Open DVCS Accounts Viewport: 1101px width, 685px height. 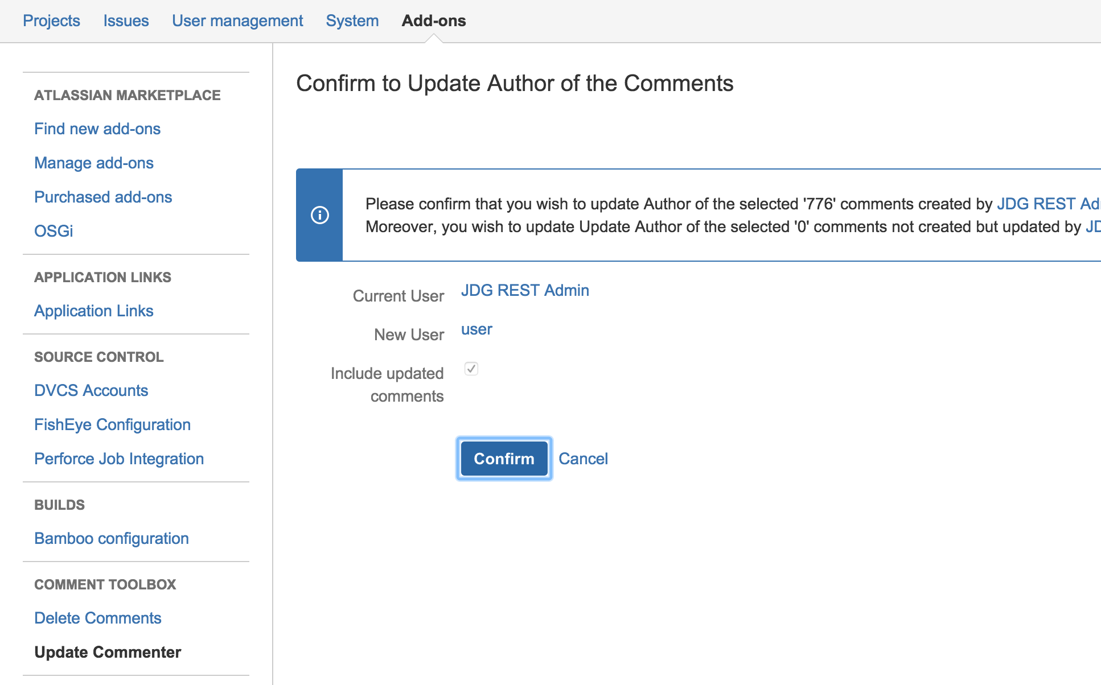coord(91,390)
